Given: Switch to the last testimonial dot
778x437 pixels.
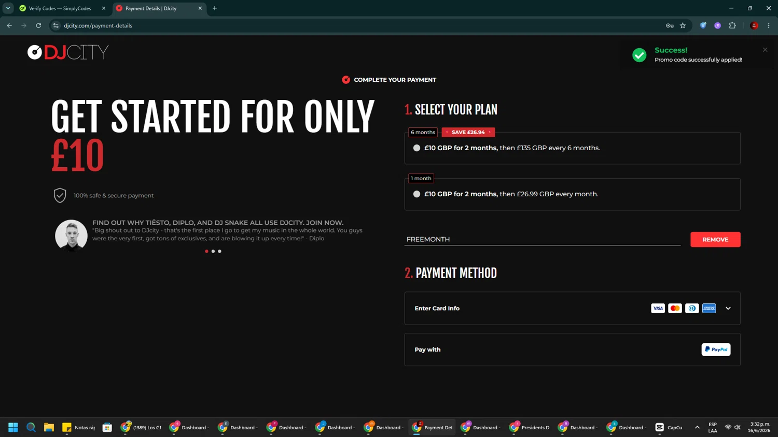Looking at the screenshot, I should (x=220, y=251).
